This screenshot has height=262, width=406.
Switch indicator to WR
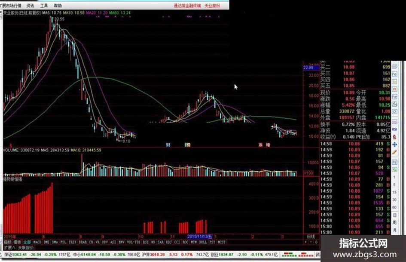pos(153,242)
